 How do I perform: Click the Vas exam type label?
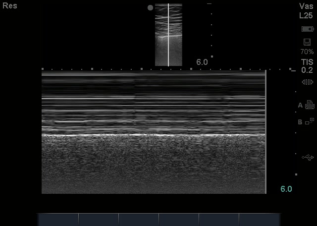[x=306, y=6]
